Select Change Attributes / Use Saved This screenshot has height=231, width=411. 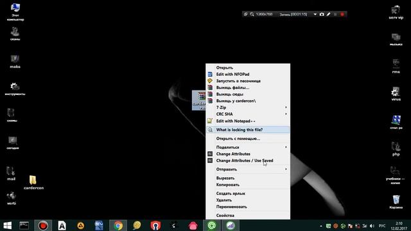tap(248, 160)
